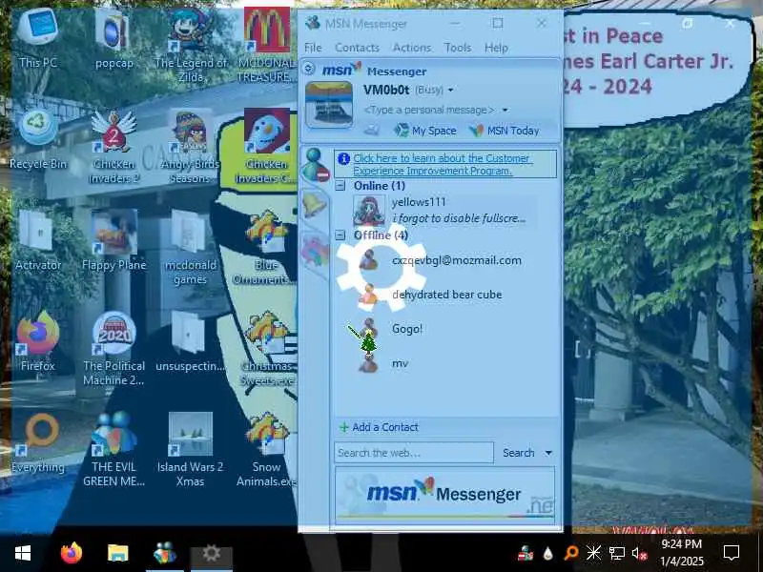
Task: Click yellows111's avatar picture
Action: (x=369, y=210)
